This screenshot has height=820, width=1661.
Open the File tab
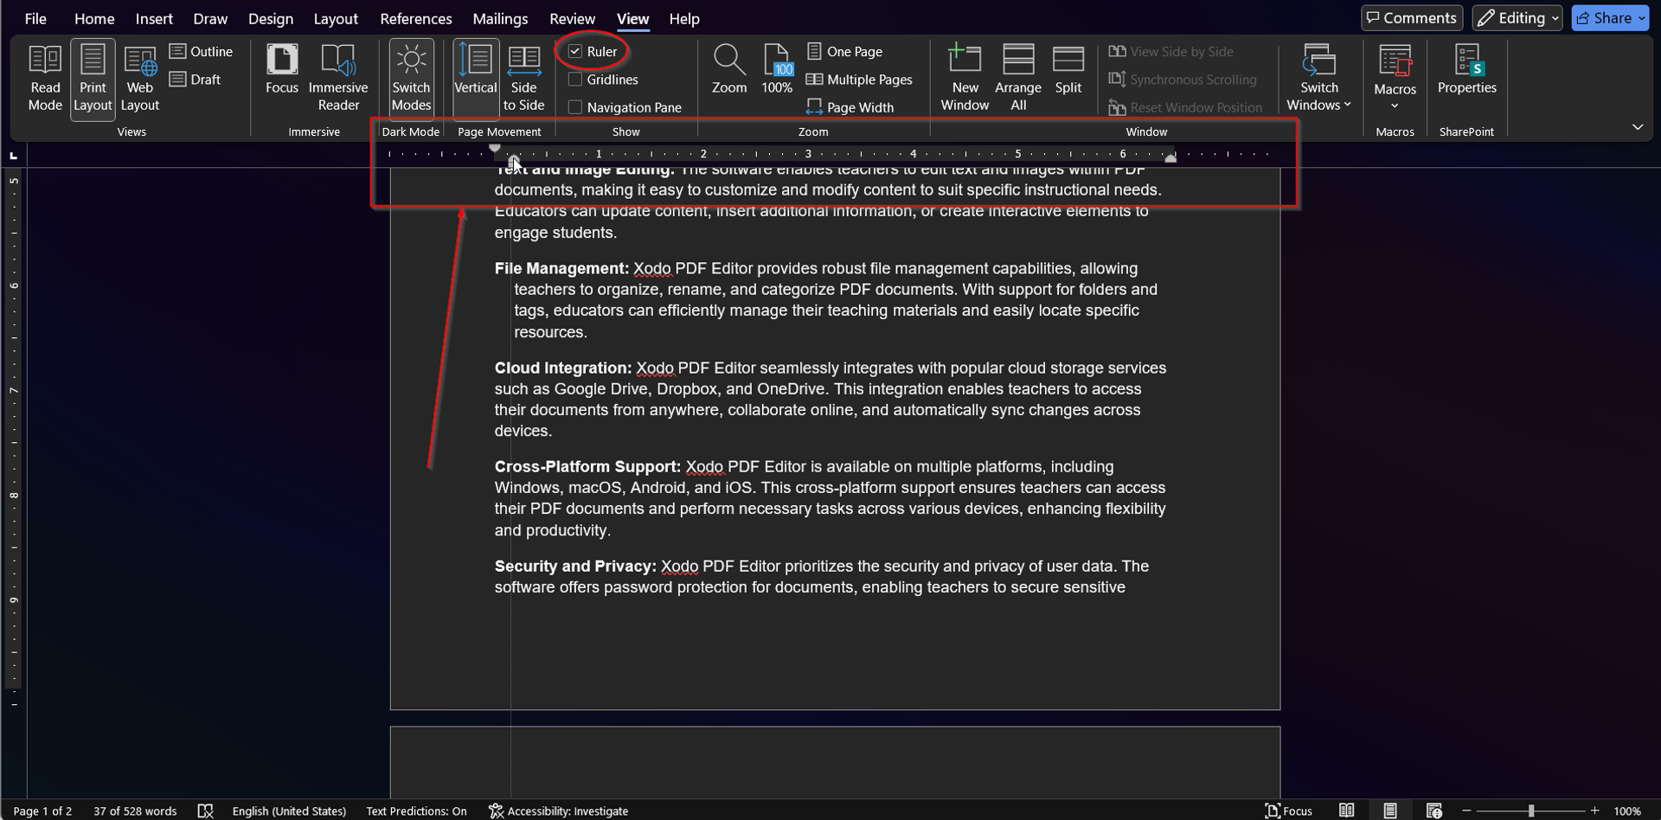(x=35, y=18)
